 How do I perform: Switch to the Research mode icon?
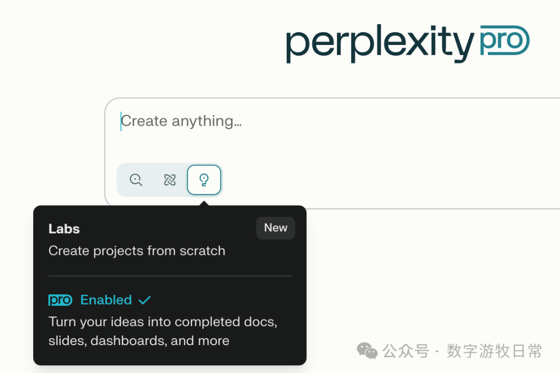(170, 180)
